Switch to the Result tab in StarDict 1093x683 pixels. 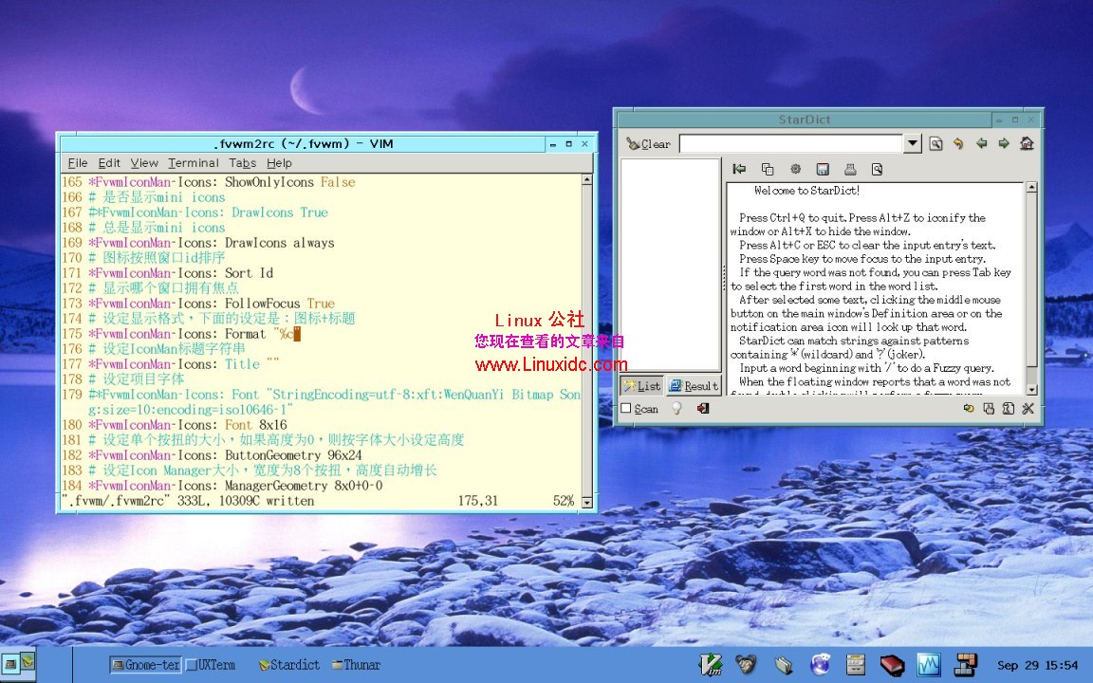(694, 386)
